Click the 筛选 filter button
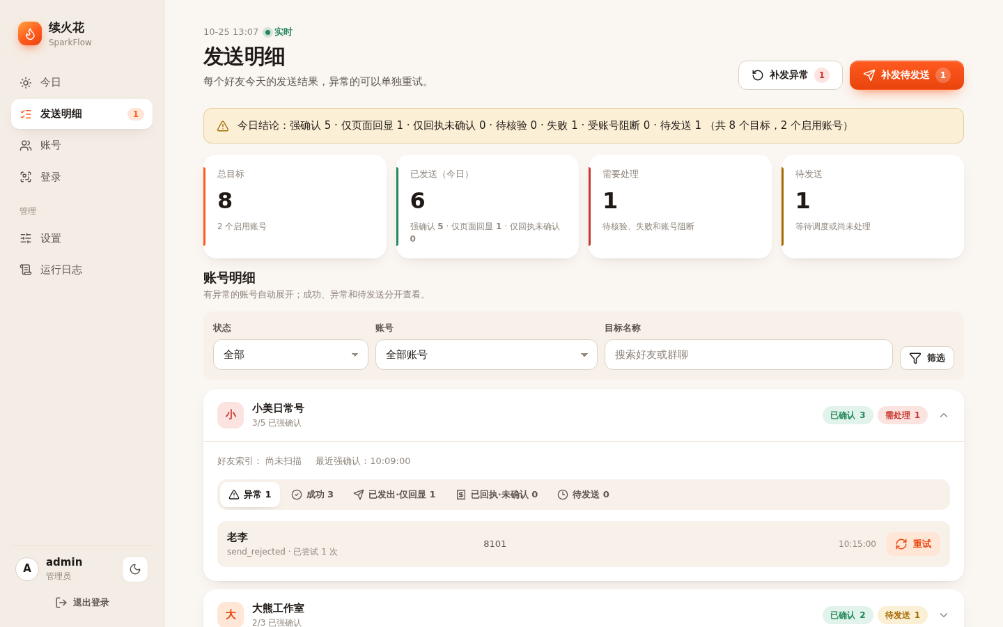 (x=927, y=358)
